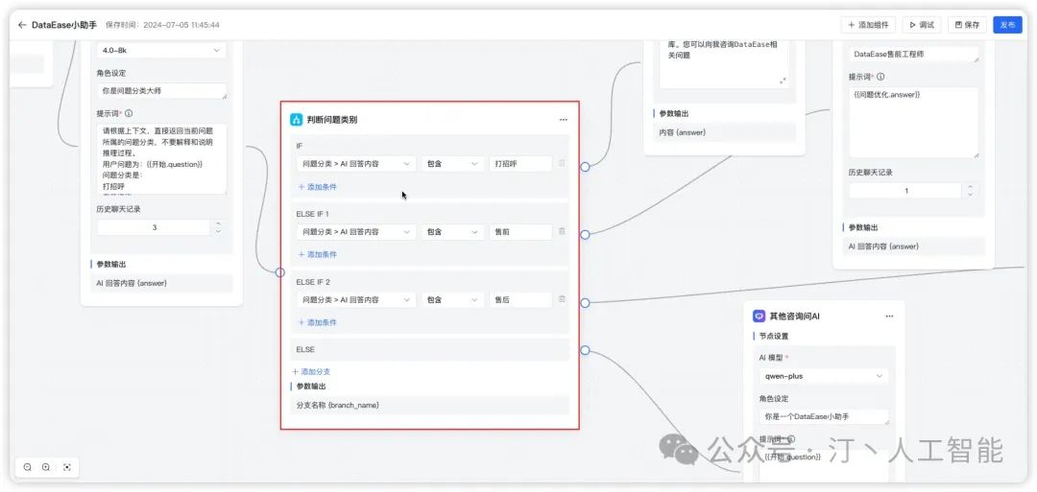Click the 售前 value field
1037x492 pixels.
point(520,232)
